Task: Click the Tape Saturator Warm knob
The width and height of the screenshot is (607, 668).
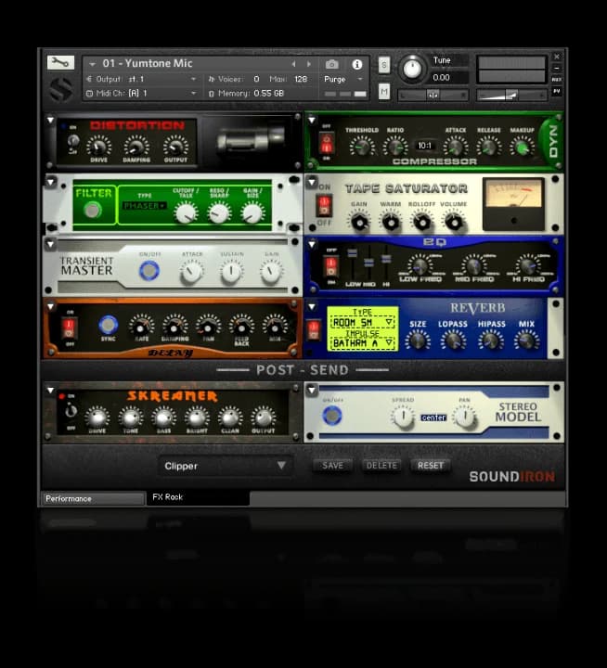Action: click(391, 222)
